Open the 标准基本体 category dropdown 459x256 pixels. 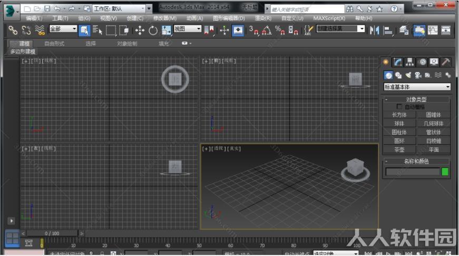tap(417, 87)
